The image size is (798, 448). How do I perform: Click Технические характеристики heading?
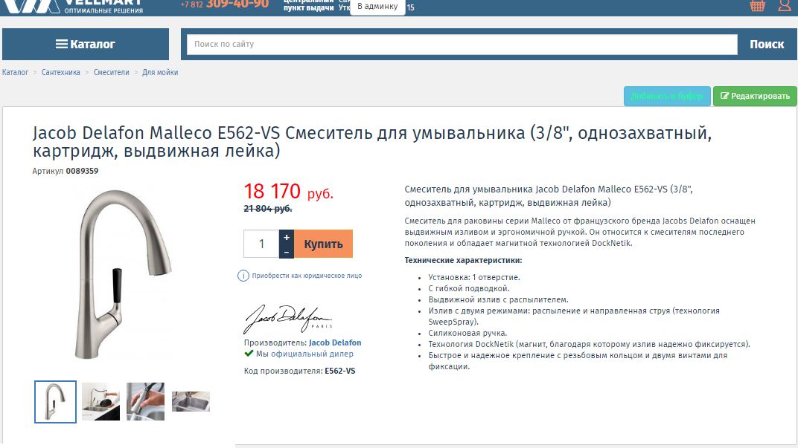point(463,260)
